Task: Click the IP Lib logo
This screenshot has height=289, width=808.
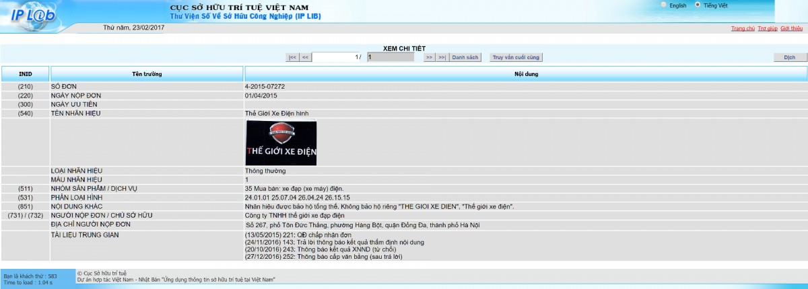Action: point(34,16)
